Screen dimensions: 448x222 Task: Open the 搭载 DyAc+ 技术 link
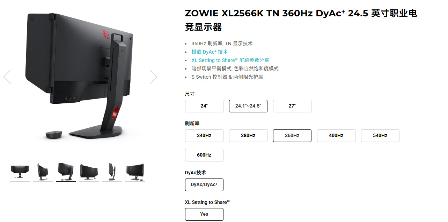pyautogui.click(x=210, y=52)
